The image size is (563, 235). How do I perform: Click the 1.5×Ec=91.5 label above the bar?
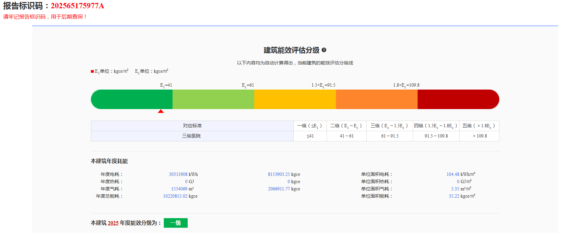click(x=323, y=85)
